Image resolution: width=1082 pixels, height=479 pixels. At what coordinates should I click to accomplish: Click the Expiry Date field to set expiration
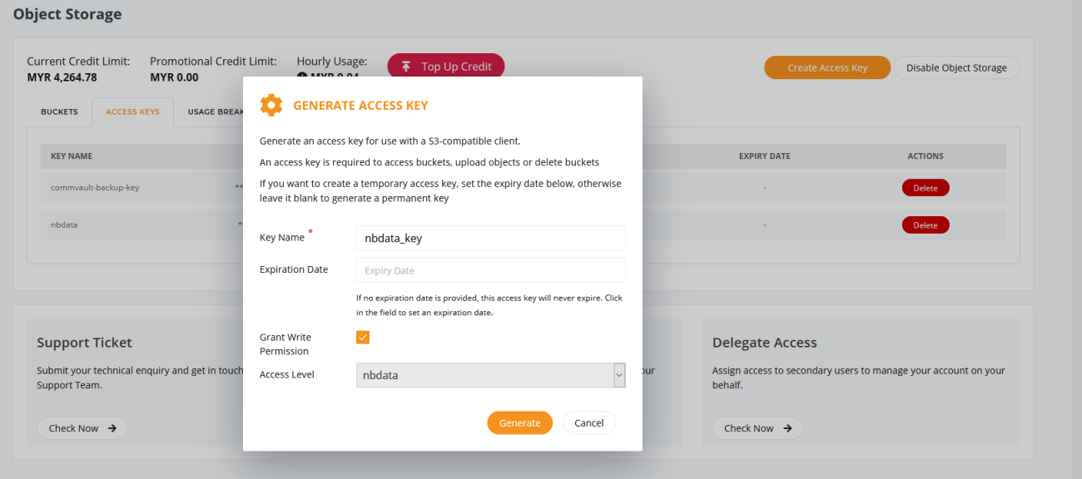[x=490, y=270]
